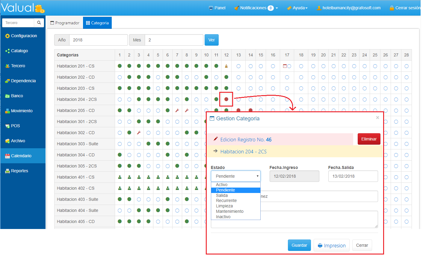Open Panel from the top bar
Image resolution: width=423 pixels, height=256 pixels.
pos(217,8)
